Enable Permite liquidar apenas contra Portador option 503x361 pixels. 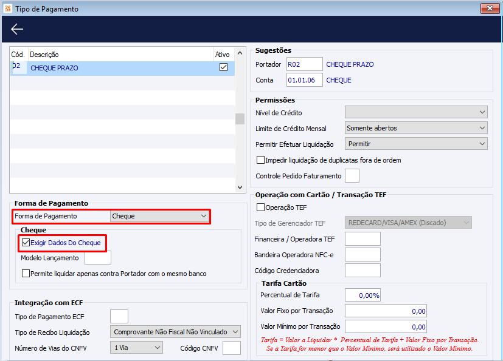point(26,274)
